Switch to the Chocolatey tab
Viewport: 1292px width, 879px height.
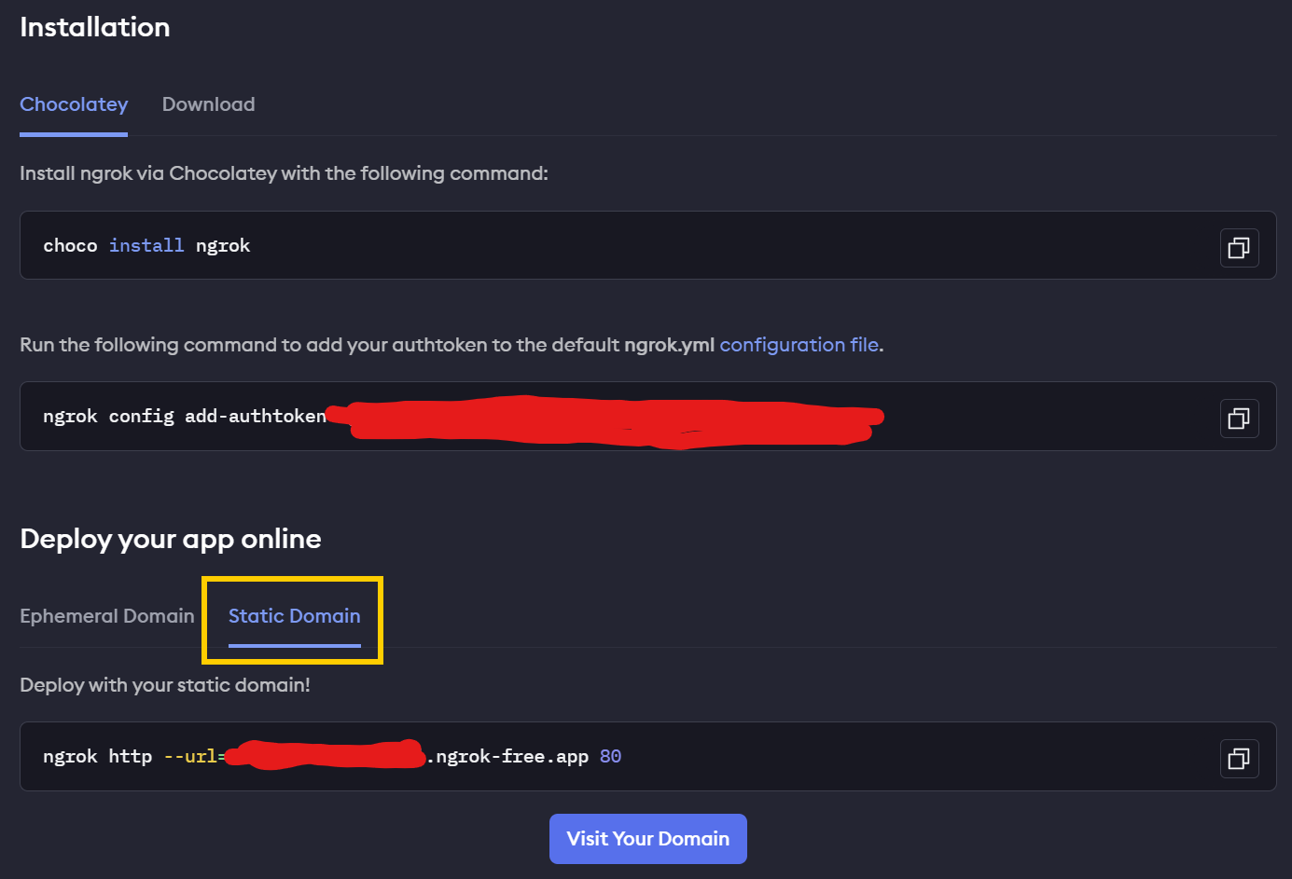coord(74,104)
